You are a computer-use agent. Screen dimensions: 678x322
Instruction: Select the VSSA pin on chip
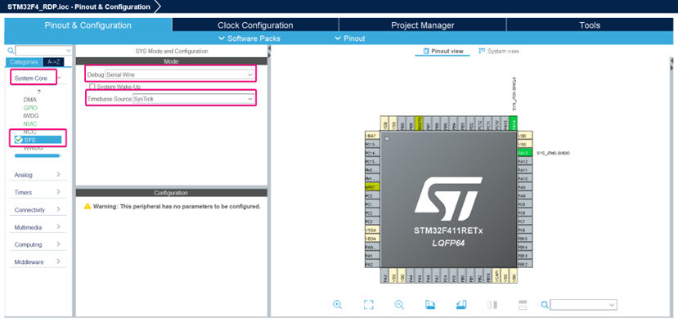click(x=372, y=230)
